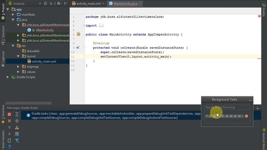Open Android Model tool window on right edge
This screenshot has width=267, height=150.
click(x=264, y=139)
